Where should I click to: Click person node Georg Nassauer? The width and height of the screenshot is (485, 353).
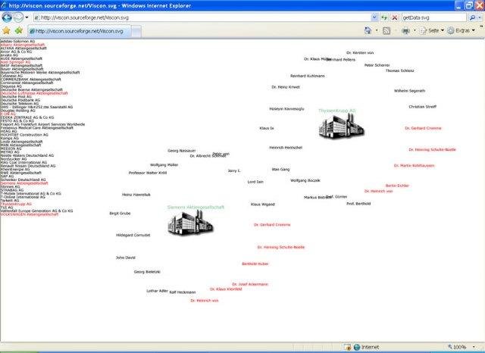182,151
